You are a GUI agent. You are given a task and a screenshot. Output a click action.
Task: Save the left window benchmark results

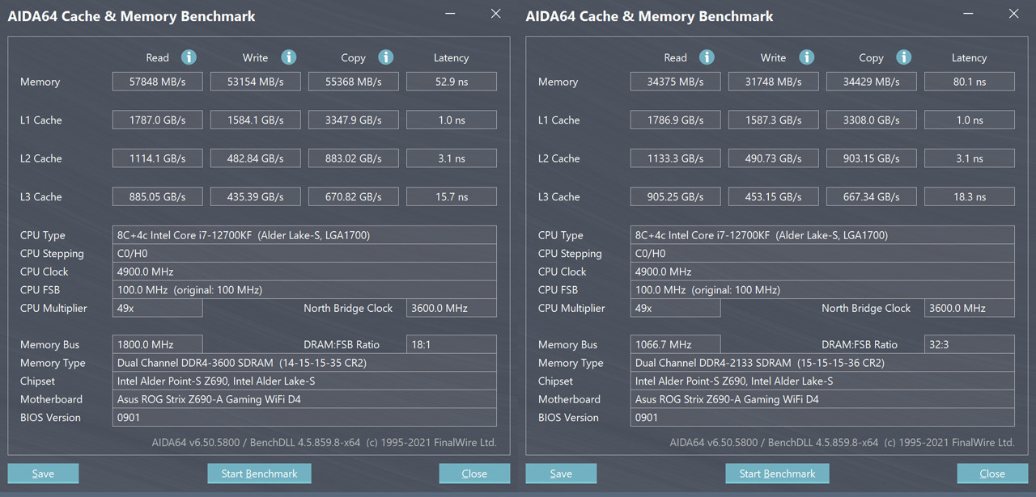43,474
